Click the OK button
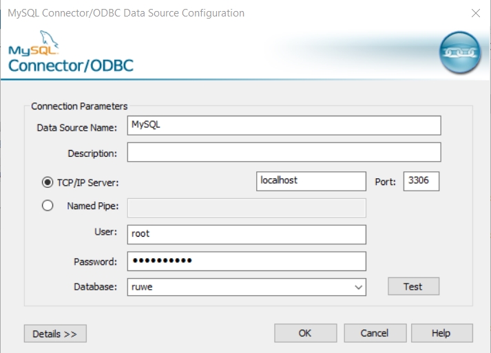Screen dimensions: 491x353 [x=306, y=333]
